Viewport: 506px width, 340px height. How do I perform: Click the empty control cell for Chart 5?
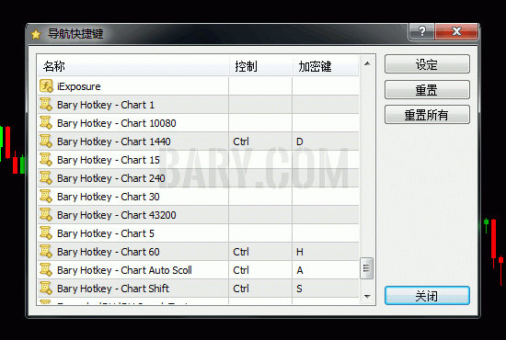click(260, 233)
